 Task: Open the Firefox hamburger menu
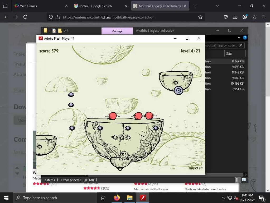[264, 17]
